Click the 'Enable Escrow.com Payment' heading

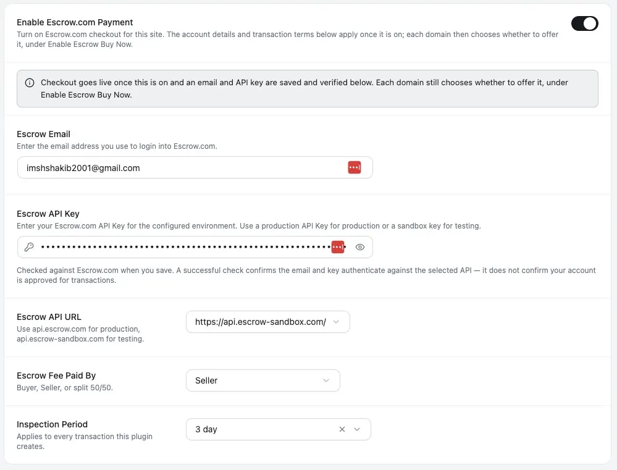pyautogui.click(x=75, y=22)
